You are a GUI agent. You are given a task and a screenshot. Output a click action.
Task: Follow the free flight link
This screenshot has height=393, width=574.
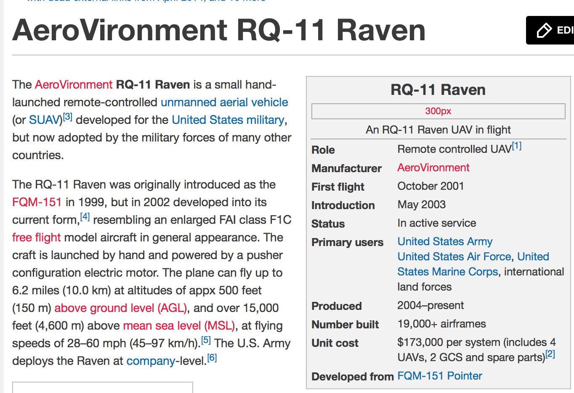[x=37, y=238]
